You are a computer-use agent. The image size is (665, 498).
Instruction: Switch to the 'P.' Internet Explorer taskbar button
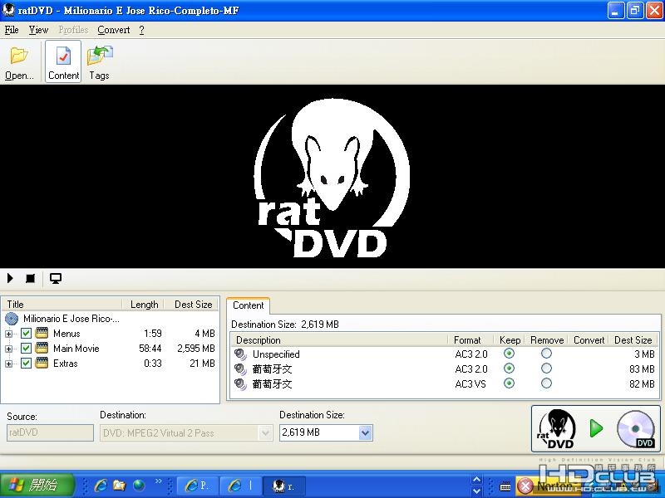(x=197, y=486)
